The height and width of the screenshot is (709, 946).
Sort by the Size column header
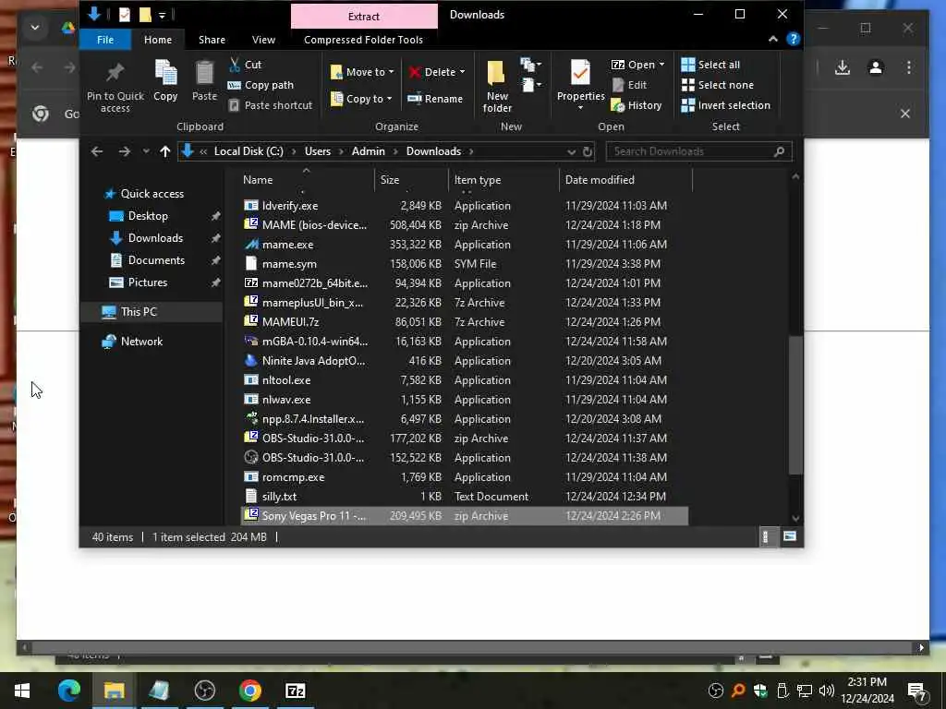pos(389,180)
